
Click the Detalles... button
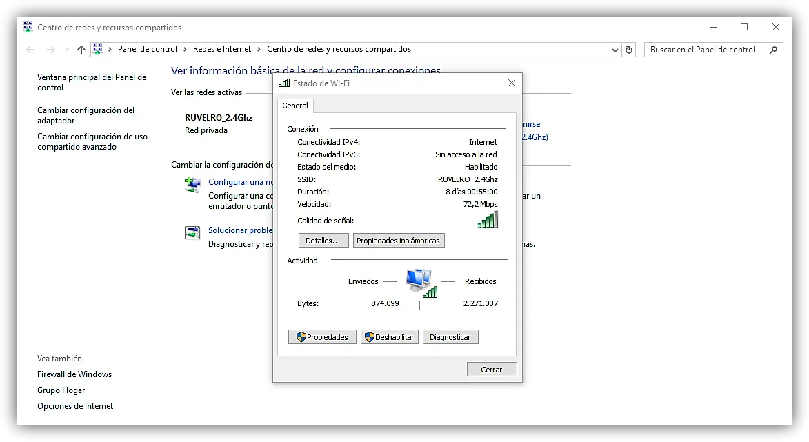[x=323, y=241]
